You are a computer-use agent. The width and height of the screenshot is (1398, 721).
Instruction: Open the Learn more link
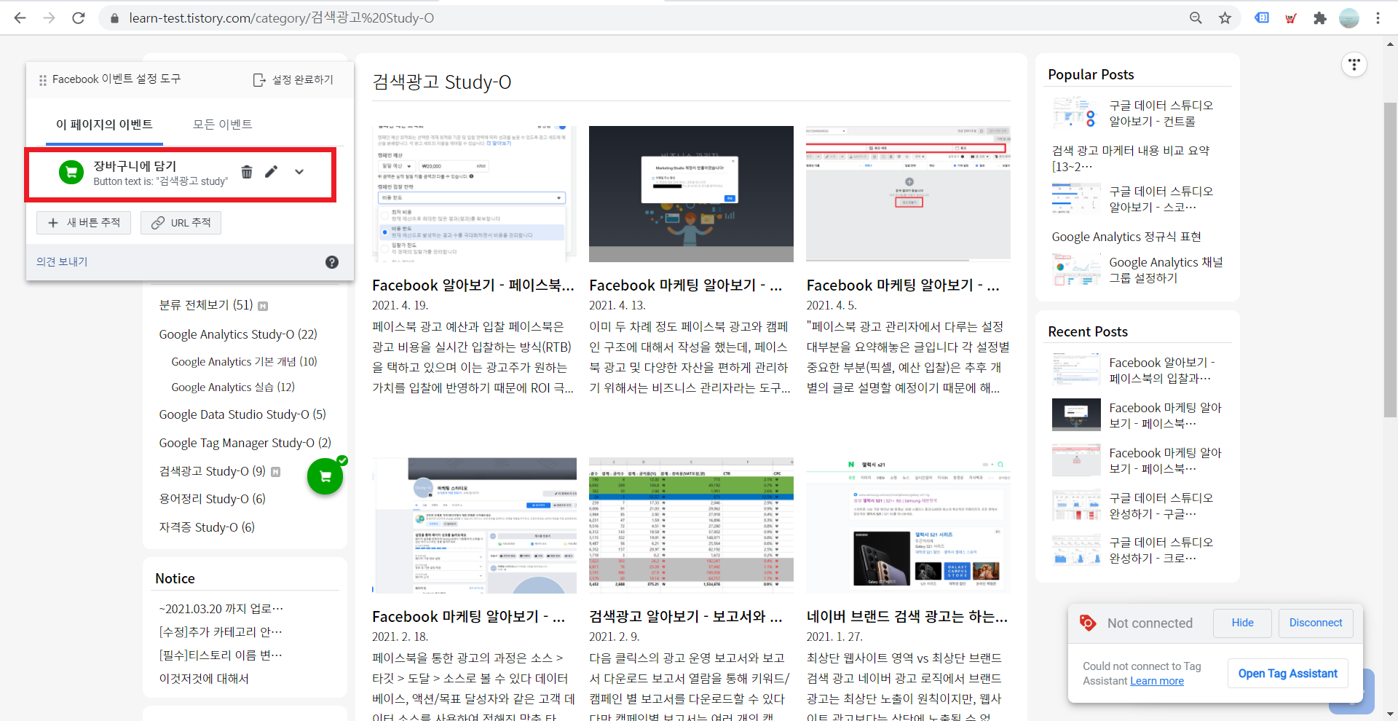click(1157, 681)
